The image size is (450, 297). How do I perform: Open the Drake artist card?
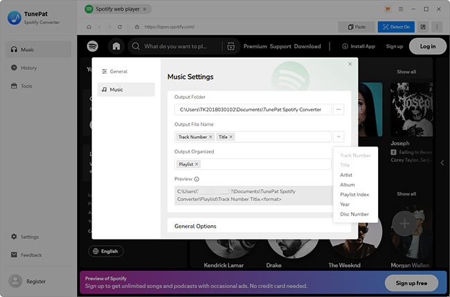[x=292, y=254]
